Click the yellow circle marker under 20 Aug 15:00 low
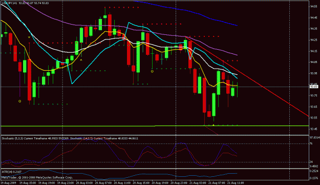Screen dimensions: 320x185 (x=152, y=71)
